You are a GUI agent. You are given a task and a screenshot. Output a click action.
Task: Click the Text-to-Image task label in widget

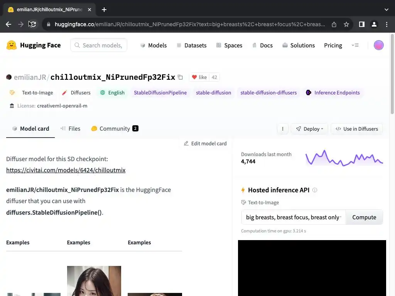coord(260,202)
